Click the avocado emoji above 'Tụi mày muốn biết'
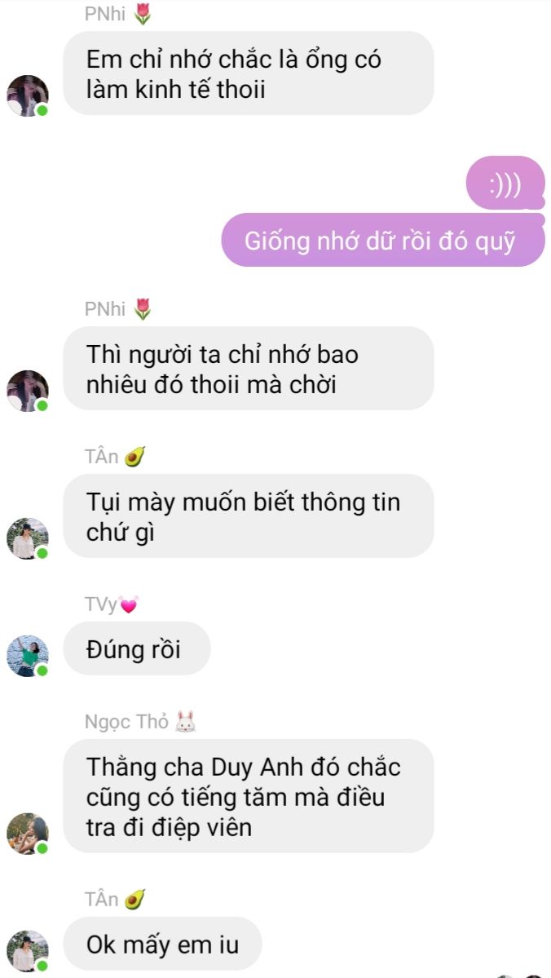This screenshot has width=551, height=978. [134, 457]
